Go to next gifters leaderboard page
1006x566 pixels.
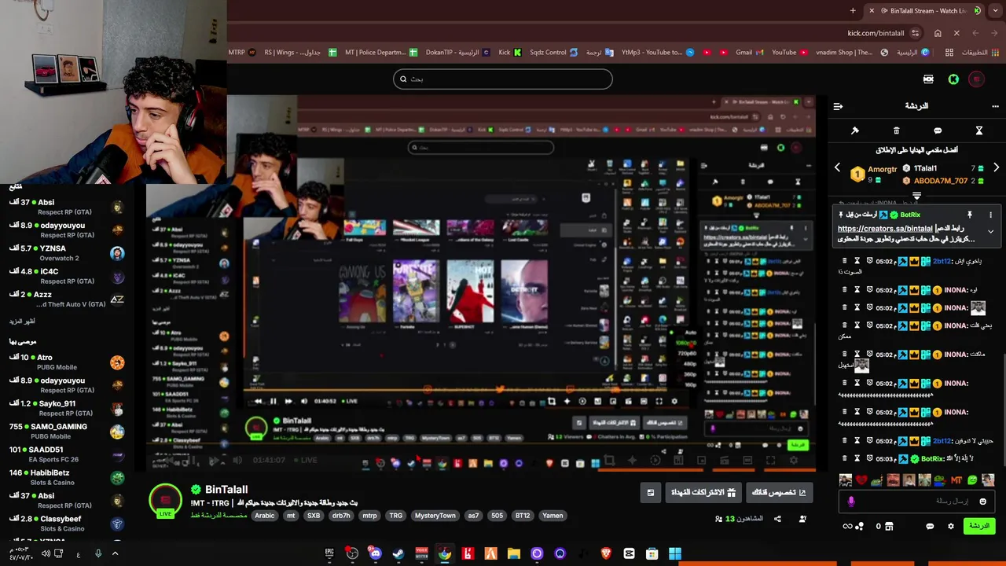(x=996, y=167)
